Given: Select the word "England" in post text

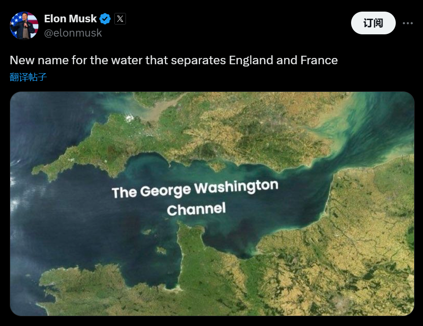Looking at the screenshot, I should point(251,60).
